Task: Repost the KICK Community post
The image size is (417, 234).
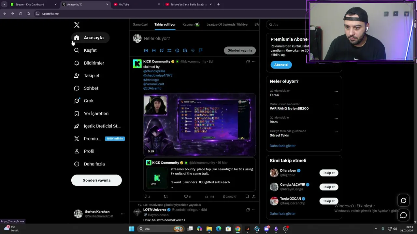Action: 165,196
